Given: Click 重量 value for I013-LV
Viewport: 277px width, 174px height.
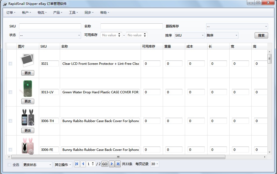Looking at the screenshot, I should tap(174, 92).
